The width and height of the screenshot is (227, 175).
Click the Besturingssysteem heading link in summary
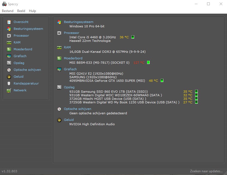pos(79,22)
